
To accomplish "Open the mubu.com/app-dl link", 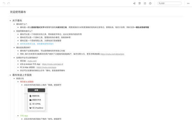I will coord(52,64).
